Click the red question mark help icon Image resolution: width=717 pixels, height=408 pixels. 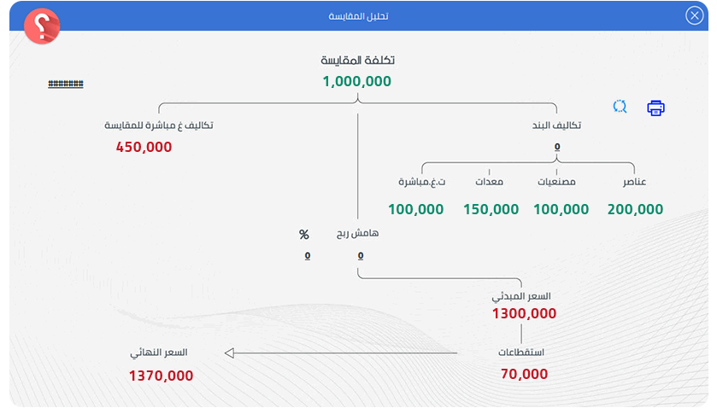(42, 26)
